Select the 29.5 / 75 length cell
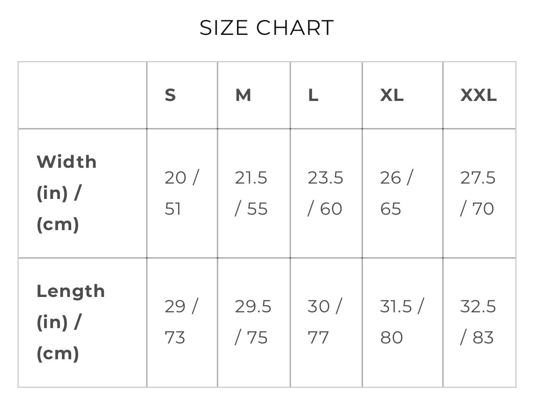Screen dimensions: 534x417 click(252, 322)
